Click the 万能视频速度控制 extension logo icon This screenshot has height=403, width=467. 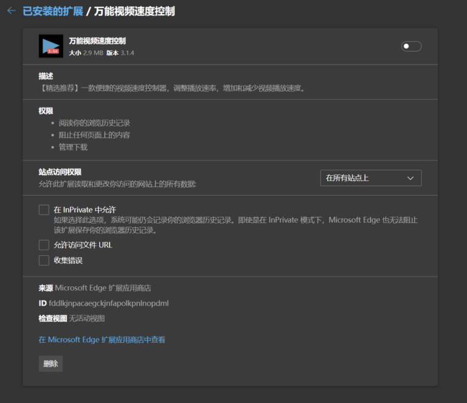pos(51,46)
